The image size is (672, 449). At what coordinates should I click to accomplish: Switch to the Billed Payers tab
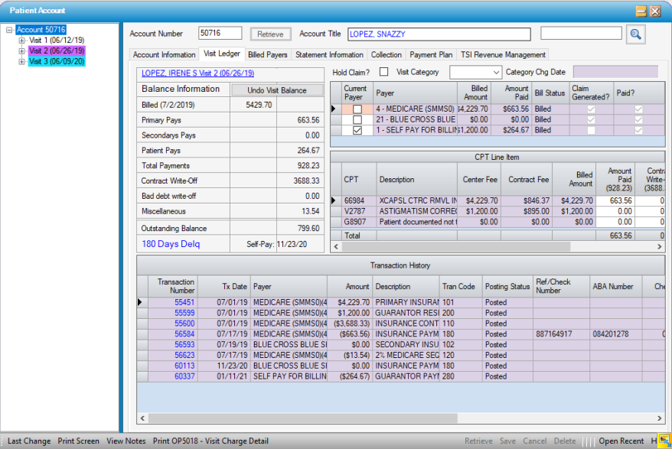pos(268,55)
